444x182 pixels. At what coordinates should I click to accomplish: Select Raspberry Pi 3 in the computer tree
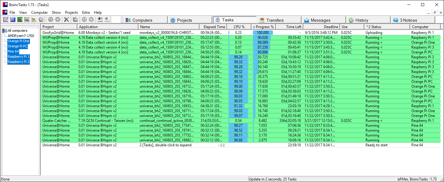(x=19, y=62)
